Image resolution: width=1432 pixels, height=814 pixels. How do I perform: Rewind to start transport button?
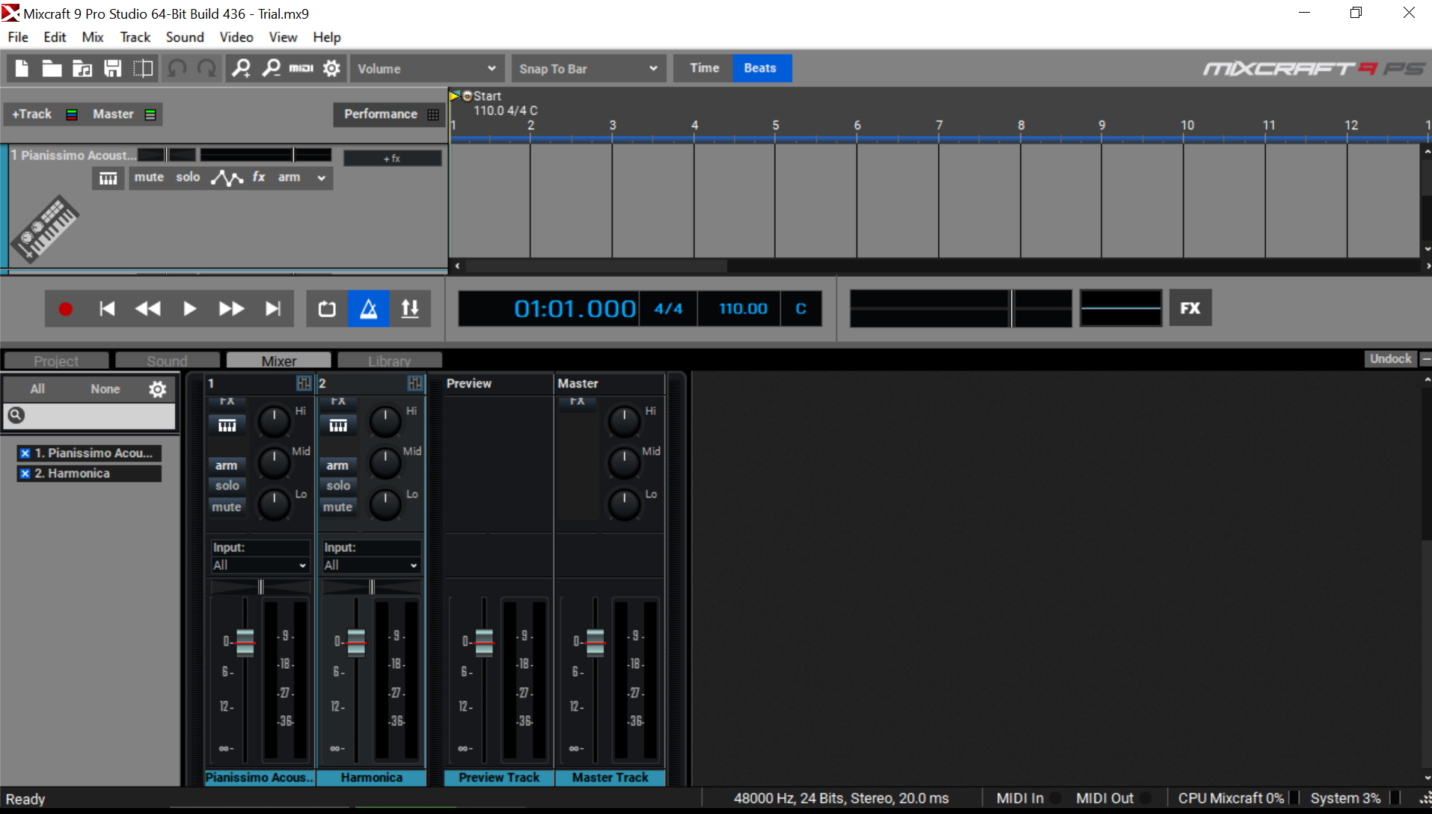[107, 309]
